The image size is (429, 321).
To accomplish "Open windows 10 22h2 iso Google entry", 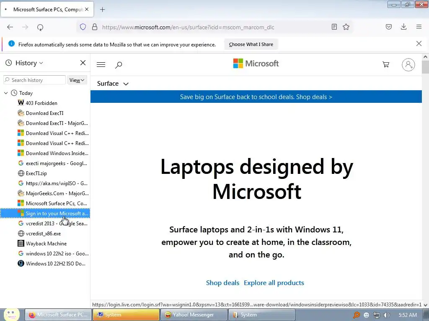I will (45, 254).
